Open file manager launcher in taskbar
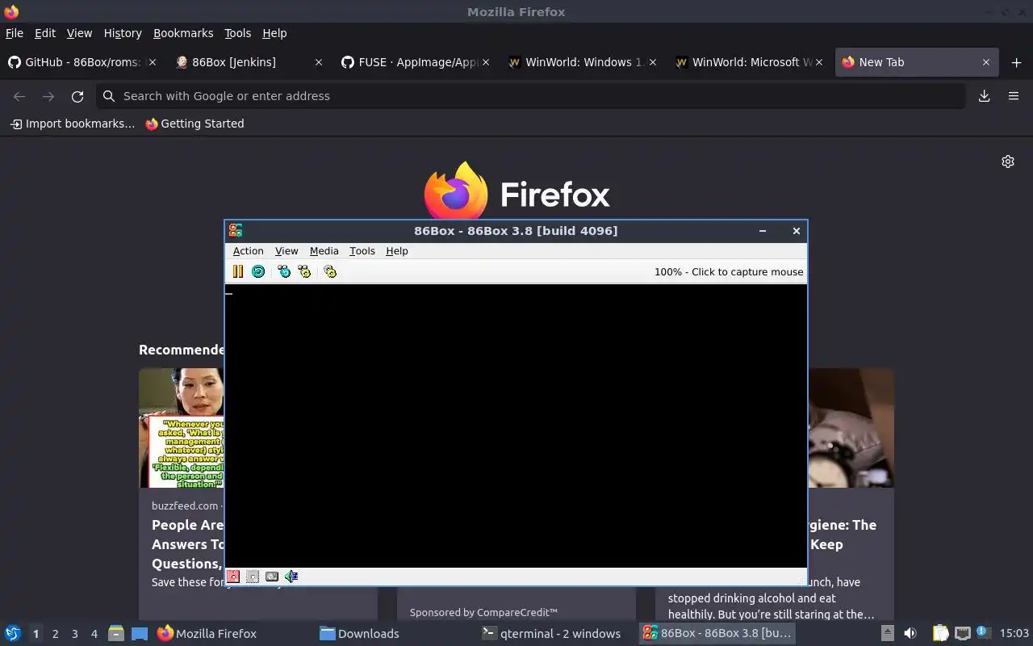This screenshot has height=646, width=1033. click(x=116, y=633)
